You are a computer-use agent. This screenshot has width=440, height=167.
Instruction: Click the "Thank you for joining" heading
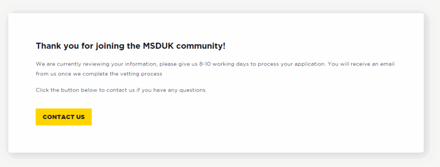tap(131, 46)
